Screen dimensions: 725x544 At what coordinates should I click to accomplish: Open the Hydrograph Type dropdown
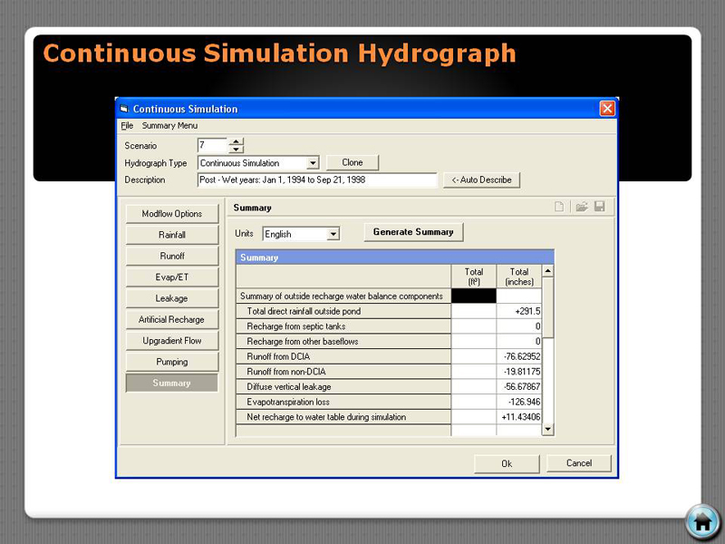point(313,163)
